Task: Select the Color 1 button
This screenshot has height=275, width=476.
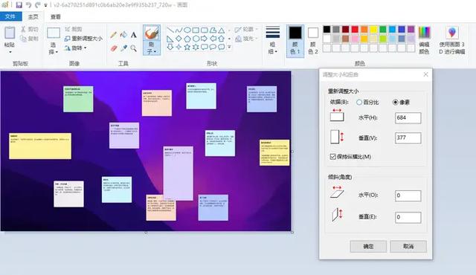Action: click(x=295, y=41)
